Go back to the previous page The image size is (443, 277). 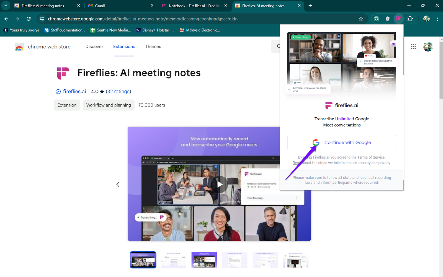coord(6,19)
